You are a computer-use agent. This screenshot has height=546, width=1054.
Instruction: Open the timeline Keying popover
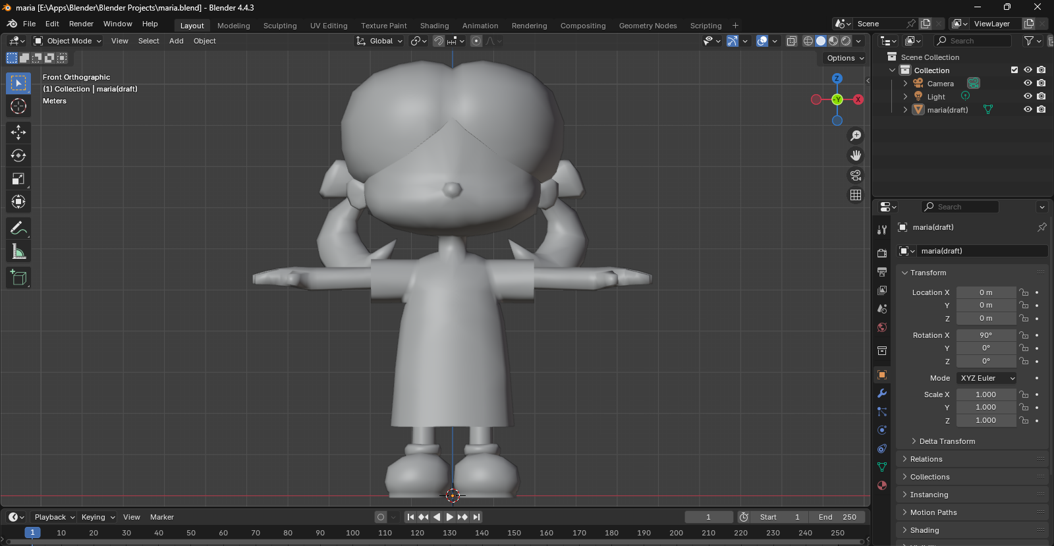tap(97, 517)
